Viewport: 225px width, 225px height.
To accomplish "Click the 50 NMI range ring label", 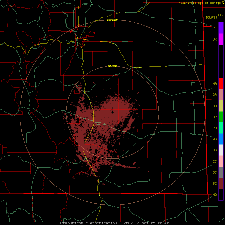I will click(112, 66).
